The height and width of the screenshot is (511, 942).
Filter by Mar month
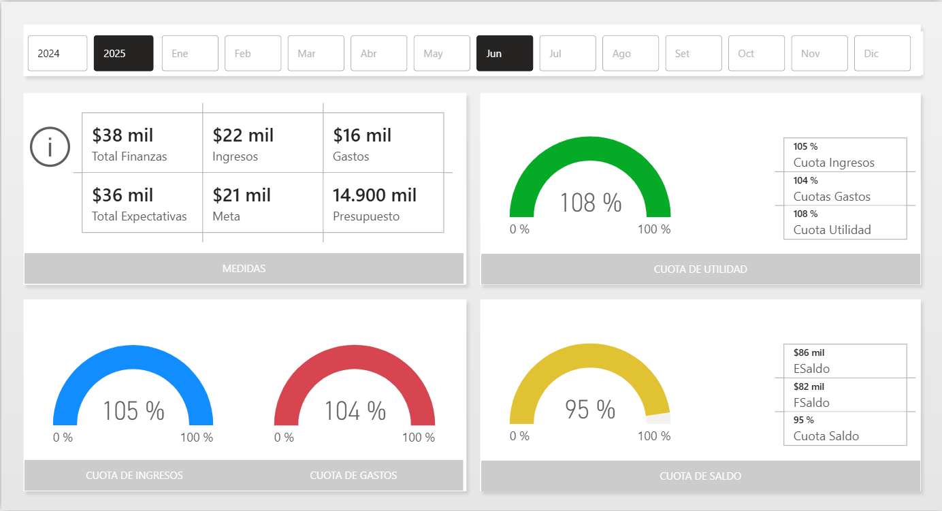click(x=316, y=54)
